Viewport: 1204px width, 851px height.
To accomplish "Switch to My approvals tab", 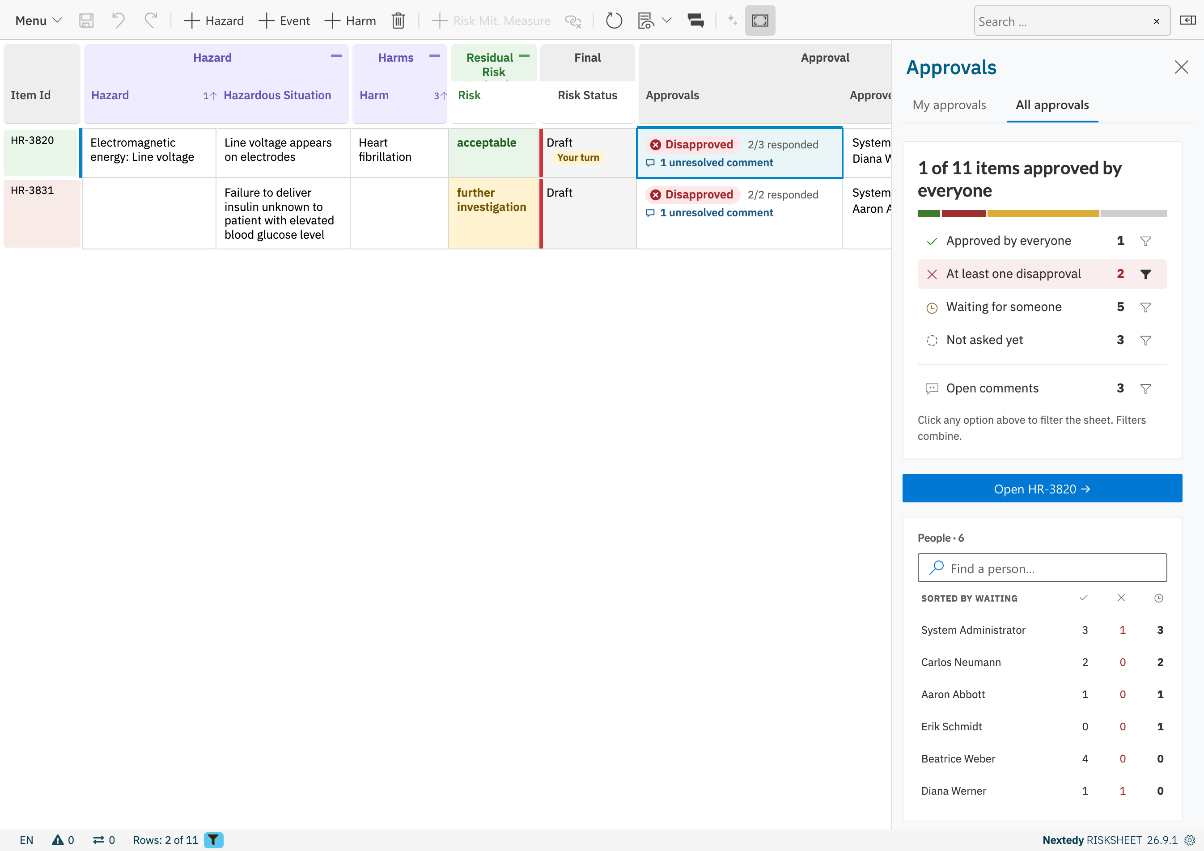I will pyautogui.click(x=949, y=105).
